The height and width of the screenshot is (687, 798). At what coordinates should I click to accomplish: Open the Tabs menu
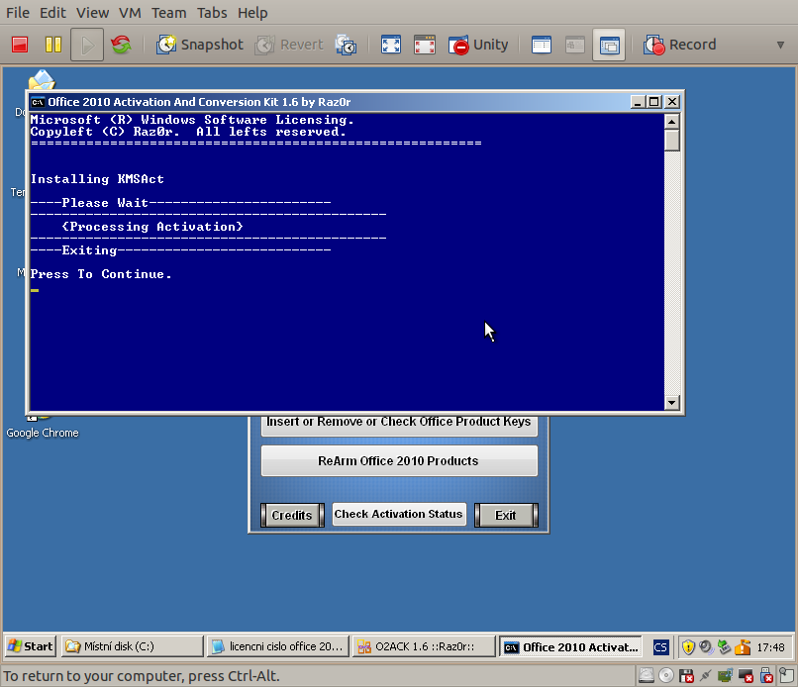point(212,13)
